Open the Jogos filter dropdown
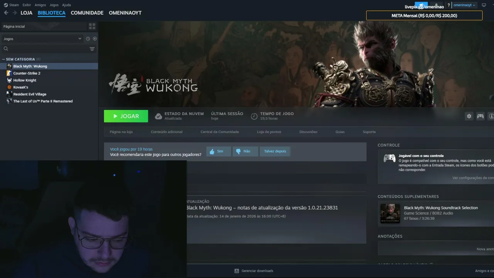494x278 pixels. click(42, 39)
